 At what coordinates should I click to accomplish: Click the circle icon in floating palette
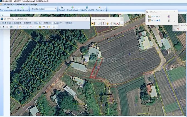(157, 16)
